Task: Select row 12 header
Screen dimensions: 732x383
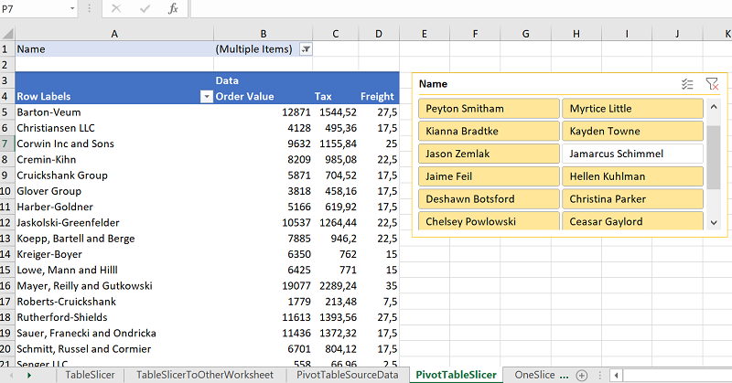Action: (x=5, y=222)
